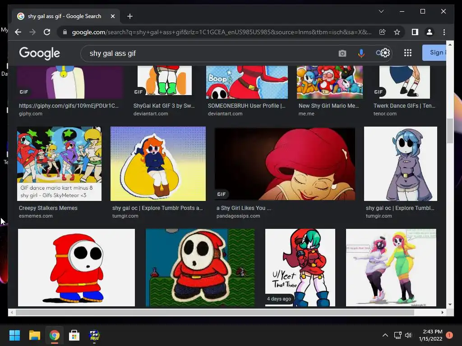Search by image camera icon
Image resolution: width=462 pixels, height=346 pixels.
pyautogui.click(x=342, y=53)
